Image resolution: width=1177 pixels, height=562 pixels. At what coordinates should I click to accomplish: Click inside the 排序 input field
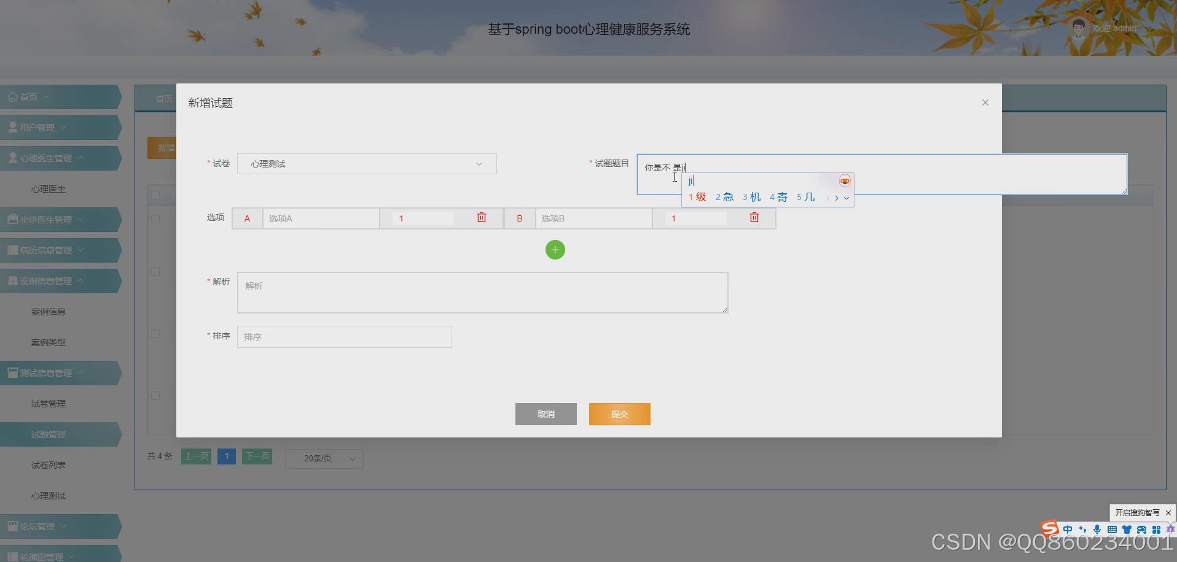click(x=344, y=336)
